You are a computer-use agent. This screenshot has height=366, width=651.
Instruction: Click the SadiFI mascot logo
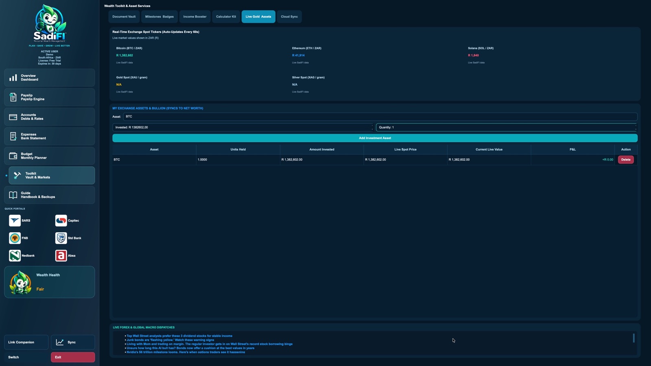50,24
